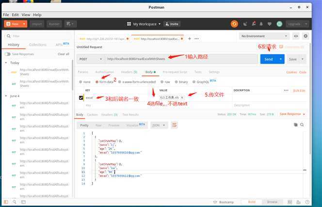Switch to the History tab

[x=14, y=45]
